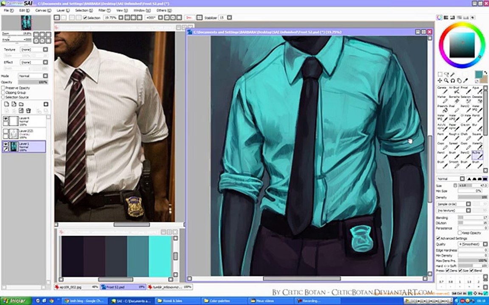The height and width of the screenshot is (305, 489).
Task: Choose the Blur brush
Action: [477, 127]
